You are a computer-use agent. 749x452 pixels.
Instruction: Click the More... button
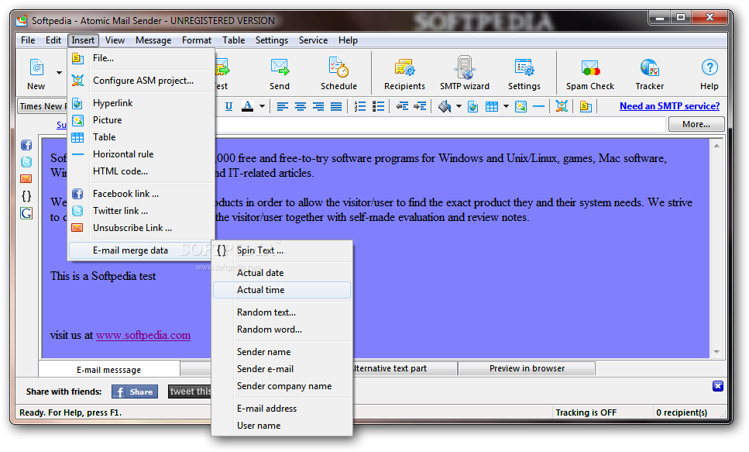[696, 124]
